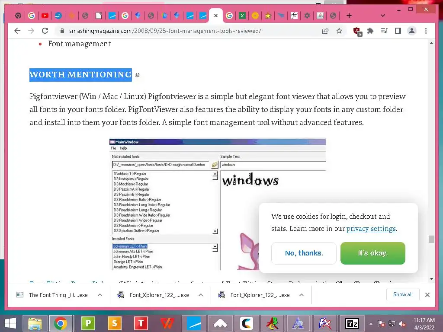The image size is (443, 332).
Task: Click the forward navigation arrow
Action: pos(31,31)
